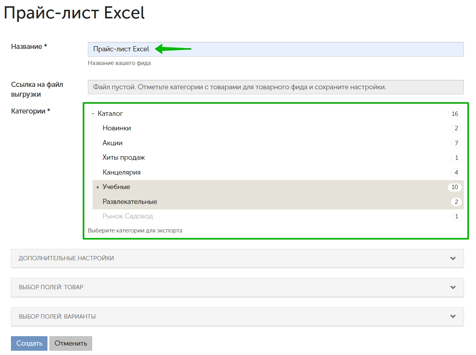
Task: Click the Отменить button
Action: pos(71,344)
